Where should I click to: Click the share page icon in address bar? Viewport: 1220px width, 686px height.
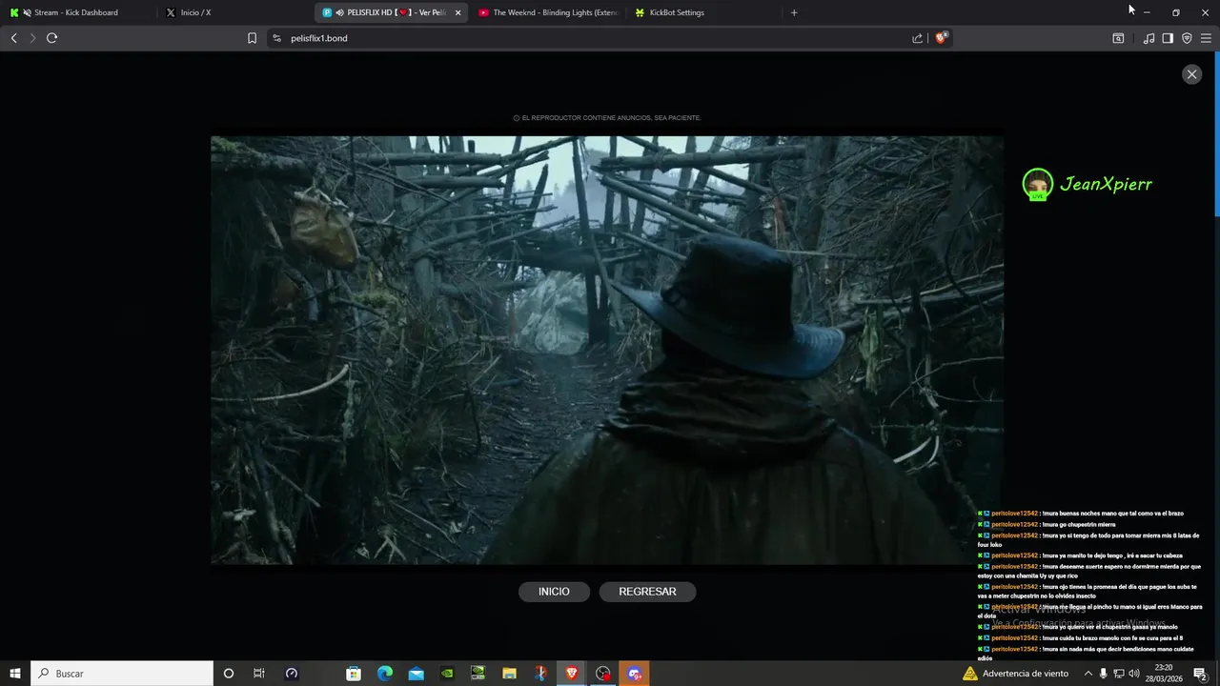coord(917,38)
